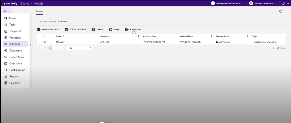291x123 pixels.
Task: Go to the next page arrow
Action: (x=55, y=48)
